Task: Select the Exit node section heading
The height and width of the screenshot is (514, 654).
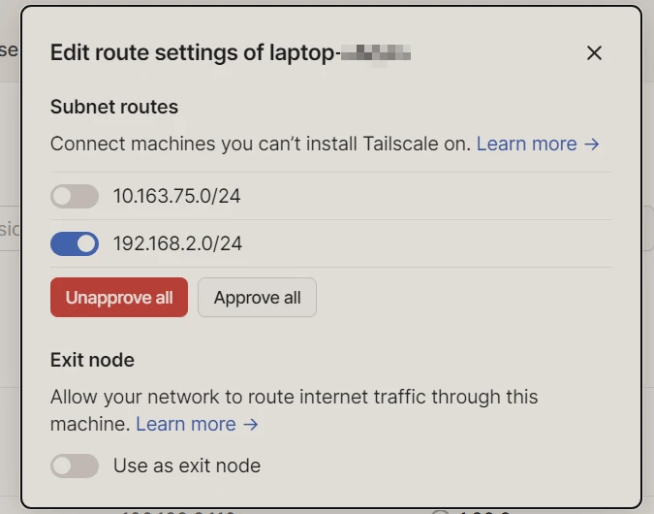Action: (92, 360)
